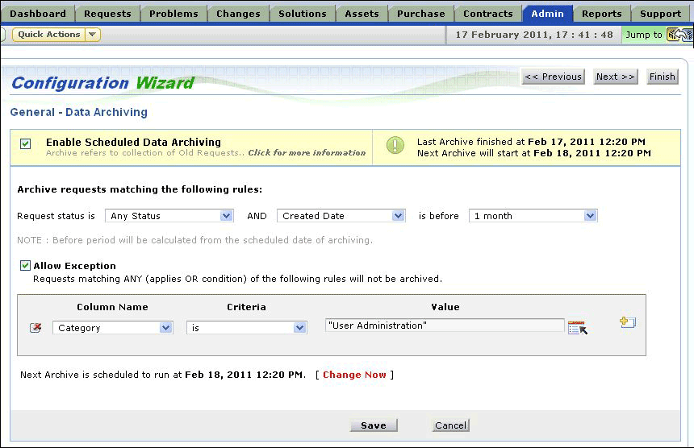This screenshot has height=448, width=694.
Task: Click the date and time display
Action: [534, 35]
